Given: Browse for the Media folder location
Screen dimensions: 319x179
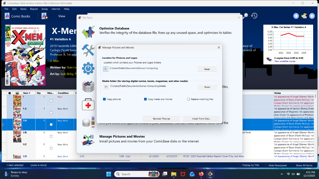Looking at the screenshot, I should pyautogui.click(x=106, y=87).
